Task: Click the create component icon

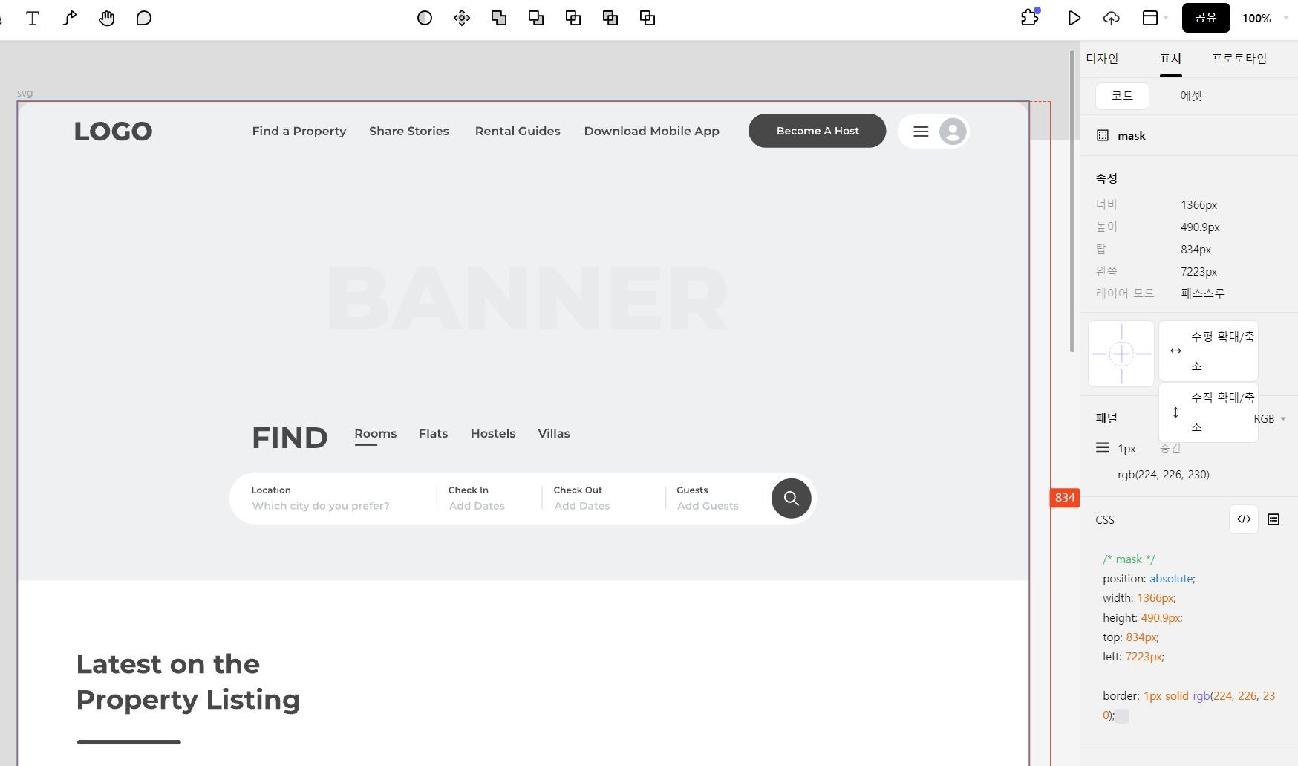Action: (462, 18)
